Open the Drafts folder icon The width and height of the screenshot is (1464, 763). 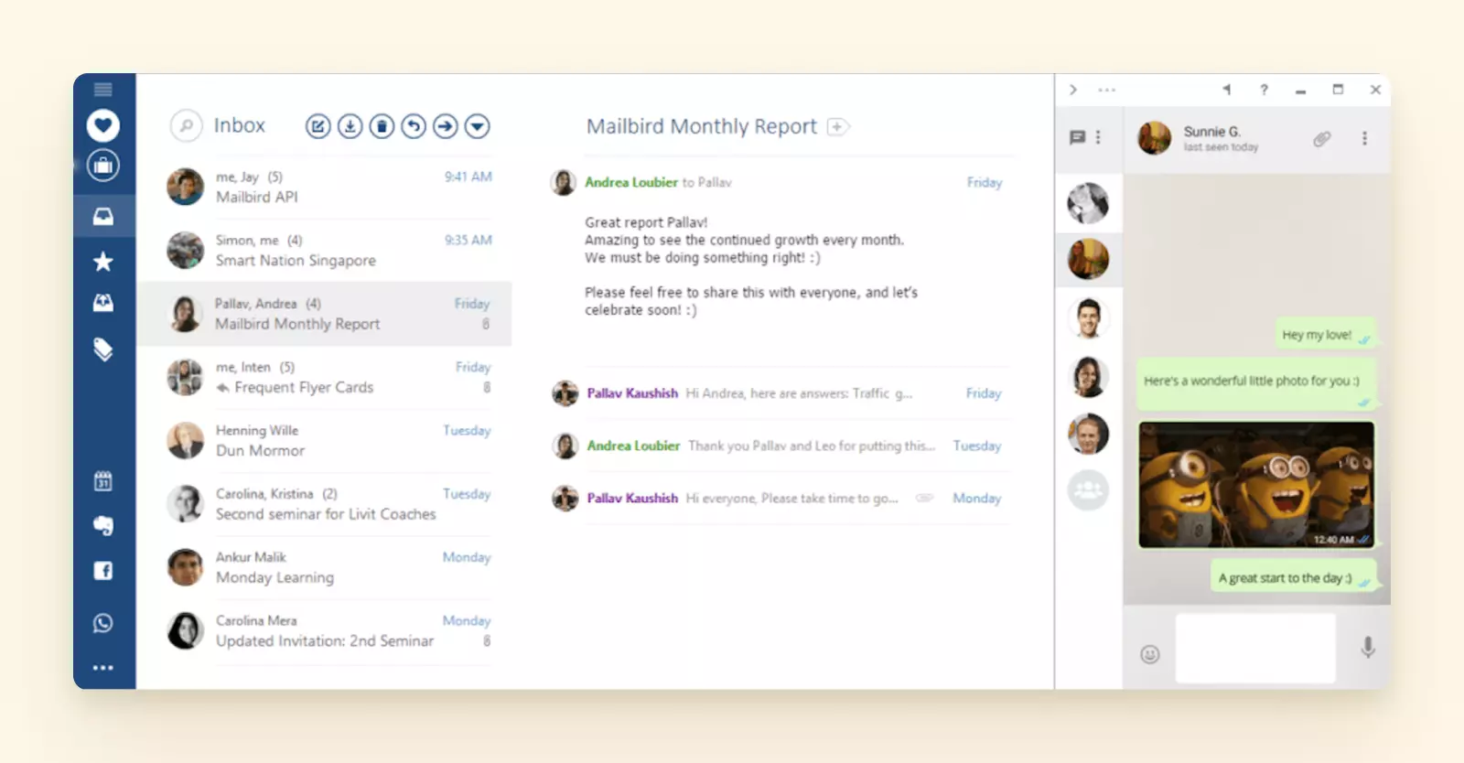(x=103, y=303)
